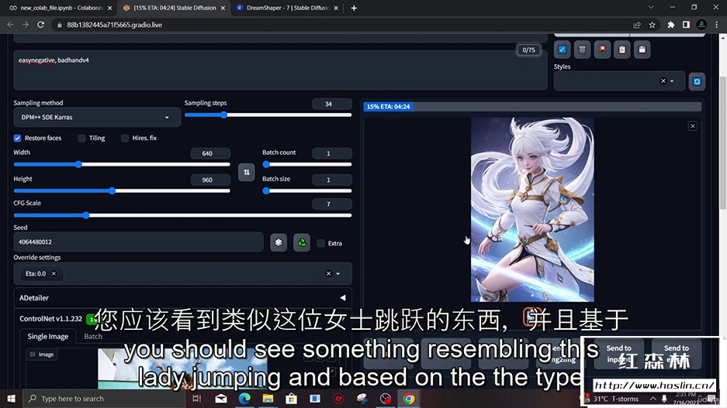Click the clipboard apply styles icon
Image resolution: width=727 pixels, height=408 pixels.
pos(621,50)
